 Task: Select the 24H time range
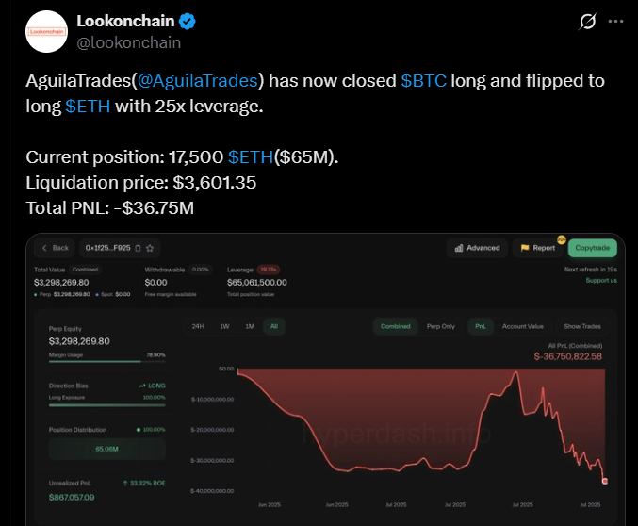(x=198, y=326)
